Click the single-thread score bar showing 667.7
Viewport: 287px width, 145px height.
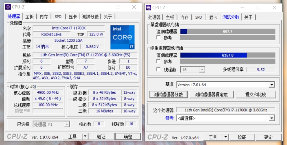coord(228,31)
